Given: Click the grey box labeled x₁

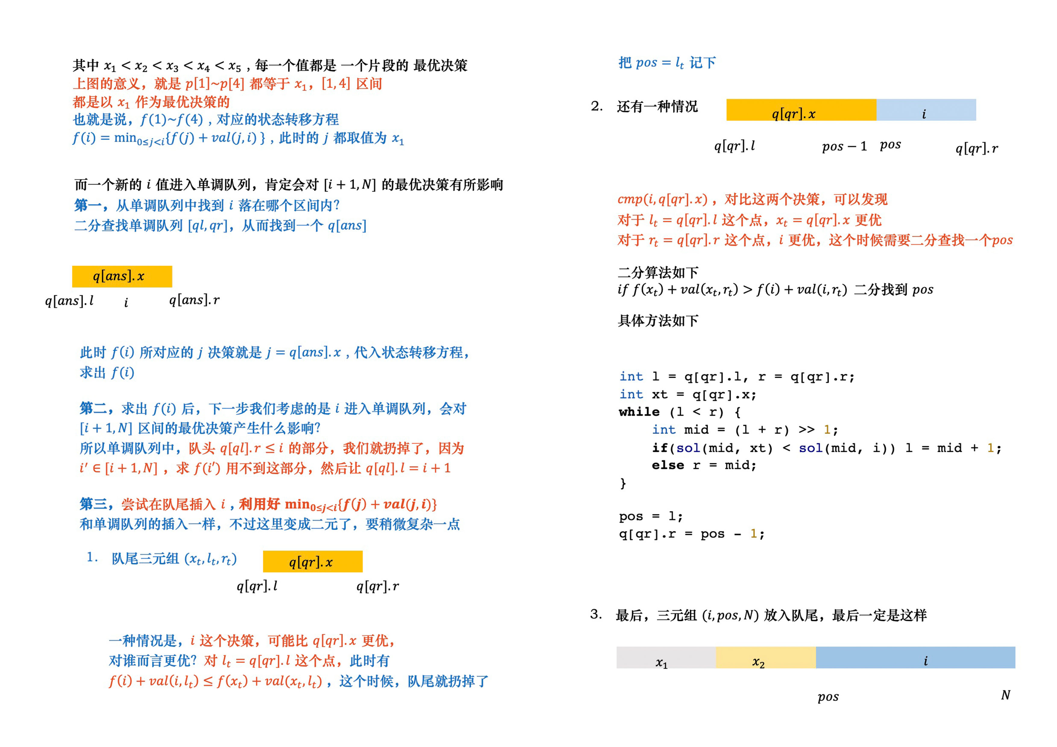Looking at the screenshot, I should point(666,657).
